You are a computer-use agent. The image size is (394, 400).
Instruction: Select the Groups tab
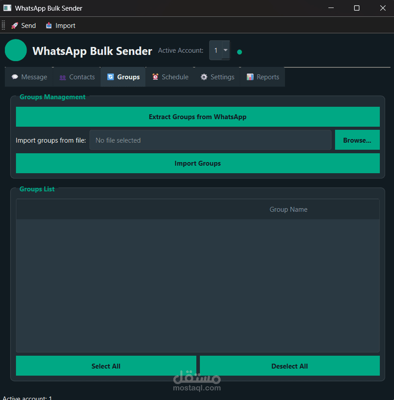coord(123,77)
